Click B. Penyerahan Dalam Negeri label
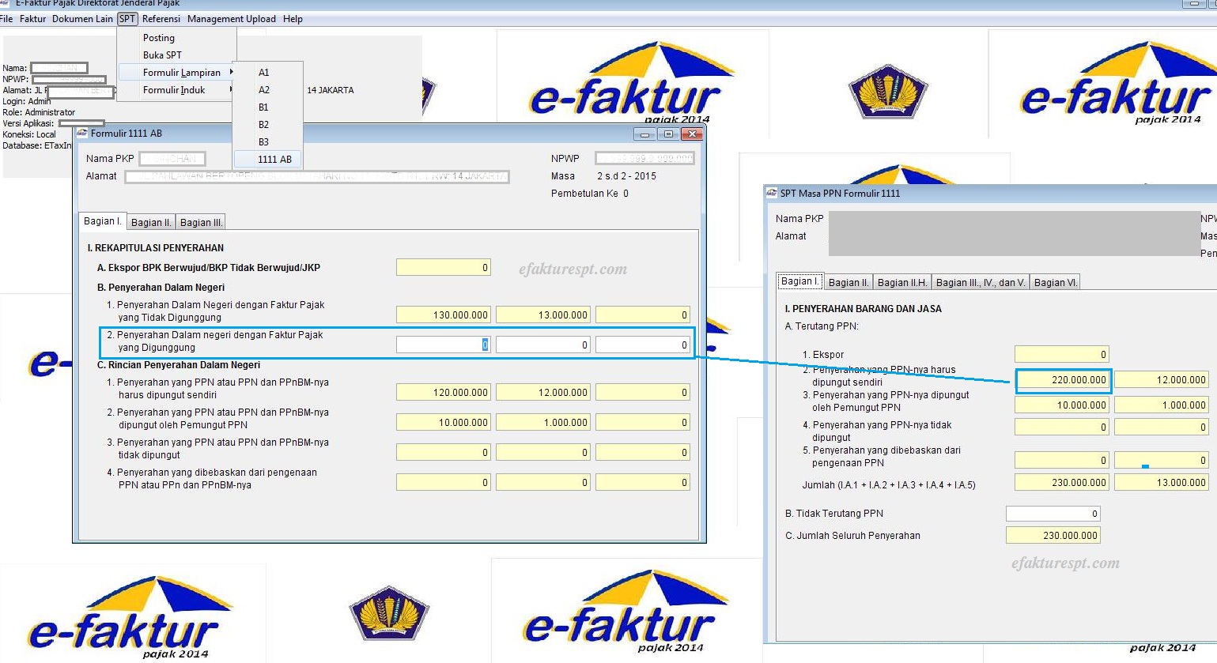1217x663 pixels. 161,288
